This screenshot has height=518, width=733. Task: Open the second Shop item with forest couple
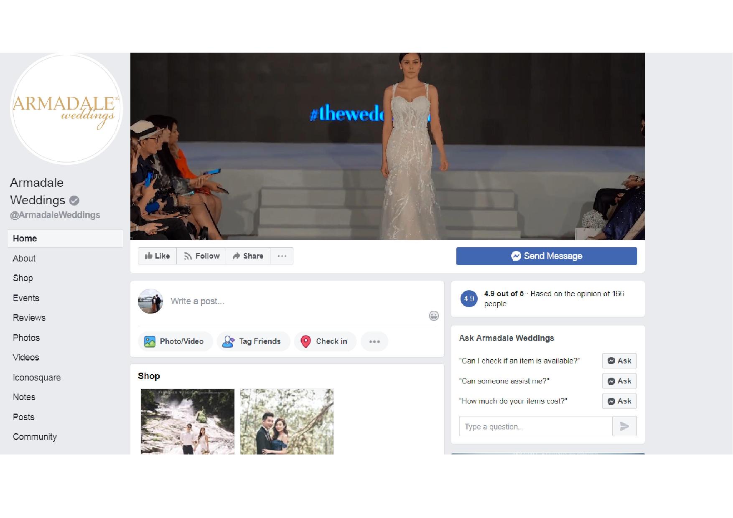pyautogui.click(x=287, y=422)
